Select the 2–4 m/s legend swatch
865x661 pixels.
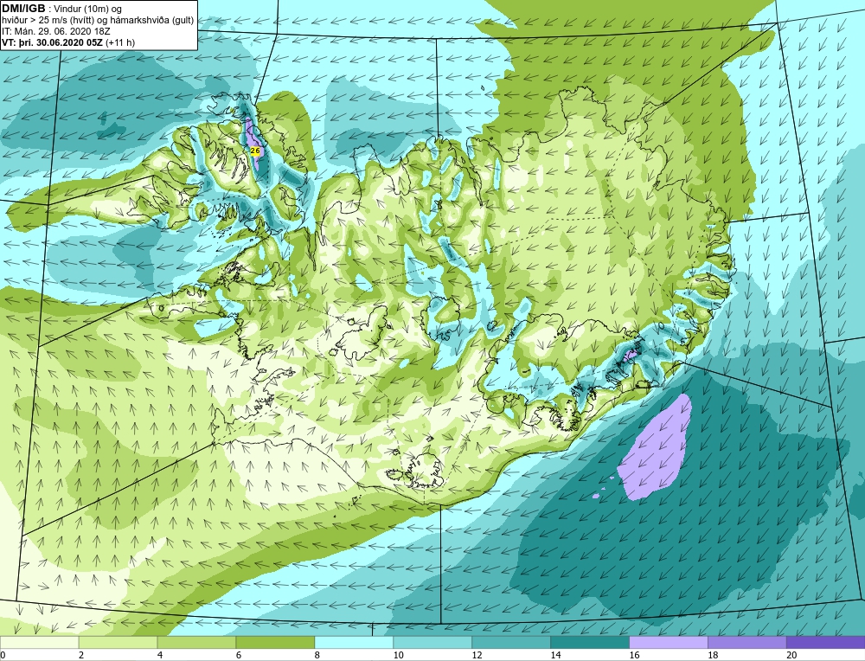(118, 643)
